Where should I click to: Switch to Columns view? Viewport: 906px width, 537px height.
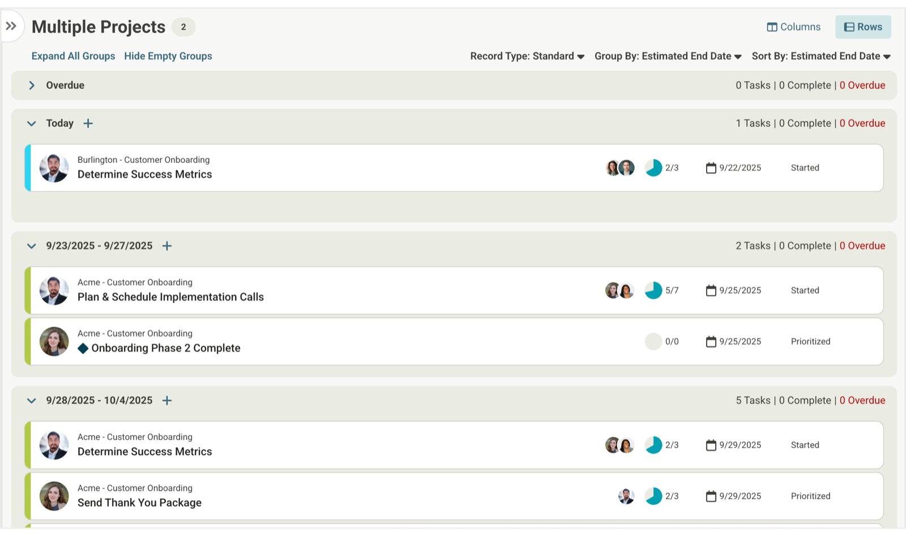(x=793, y=27)
